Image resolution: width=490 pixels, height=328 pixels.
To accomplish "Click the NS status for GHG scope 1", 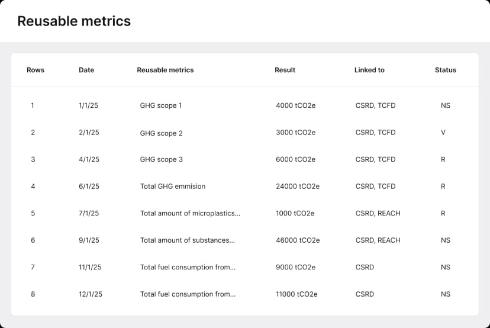I will tap(445, 106).
